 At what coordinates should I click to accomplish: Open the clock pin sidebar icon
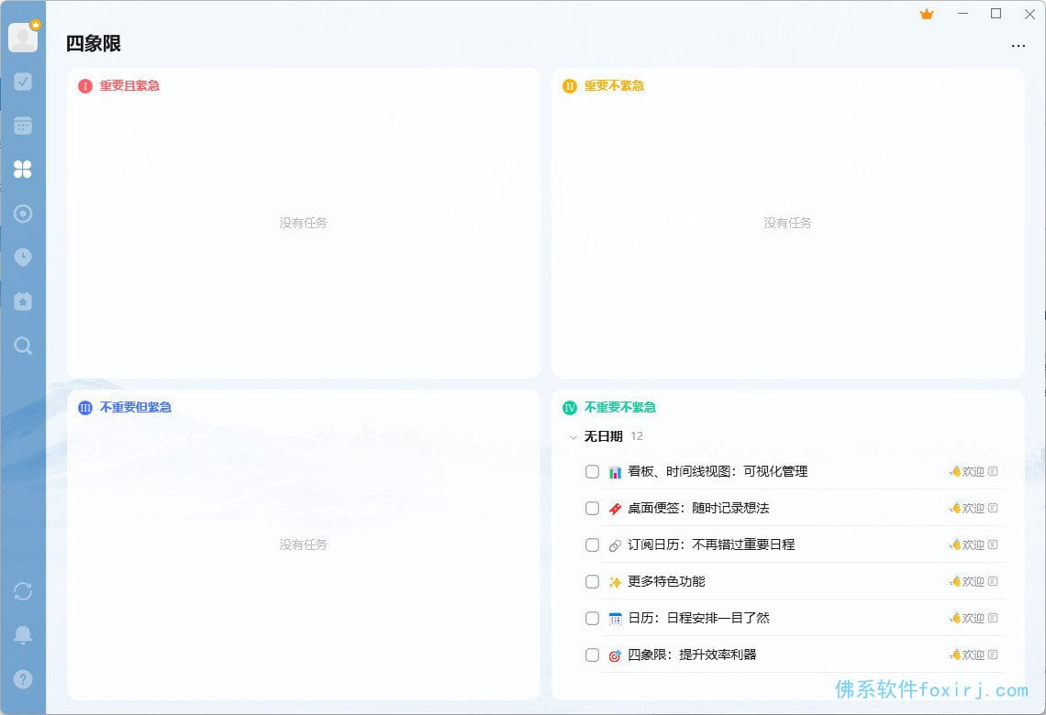click(23, 258)
